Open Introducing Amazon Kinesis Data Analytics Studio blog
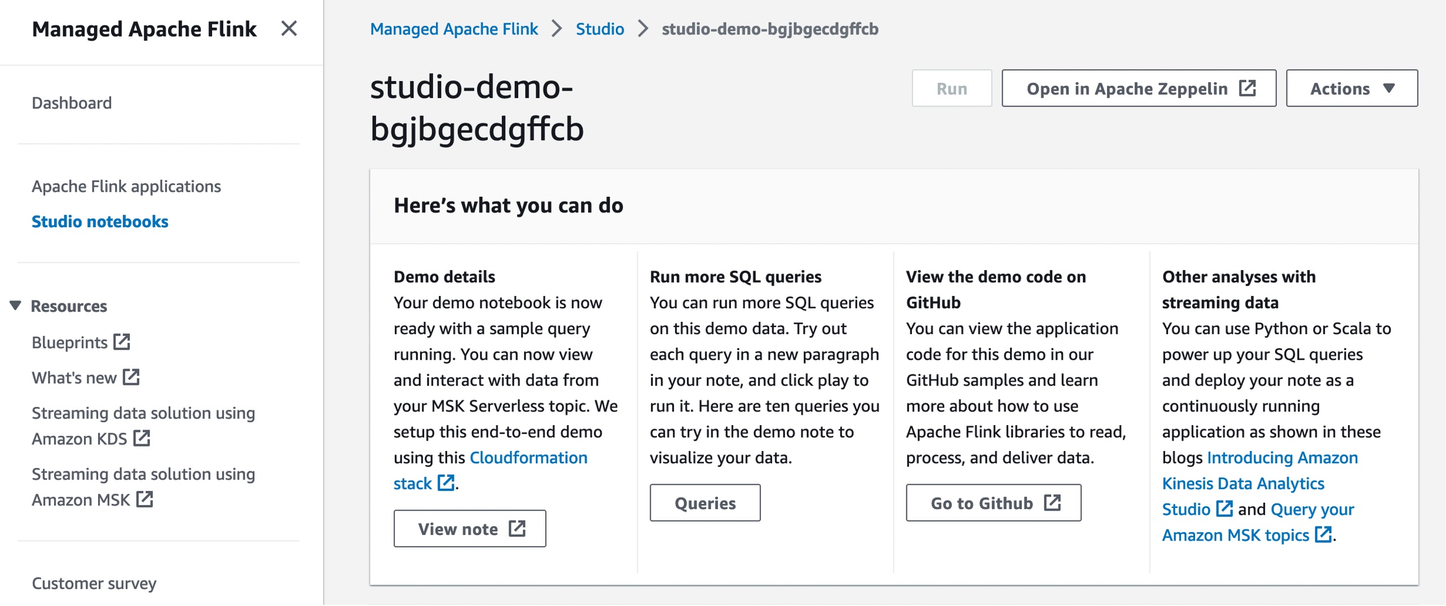 1259,484
